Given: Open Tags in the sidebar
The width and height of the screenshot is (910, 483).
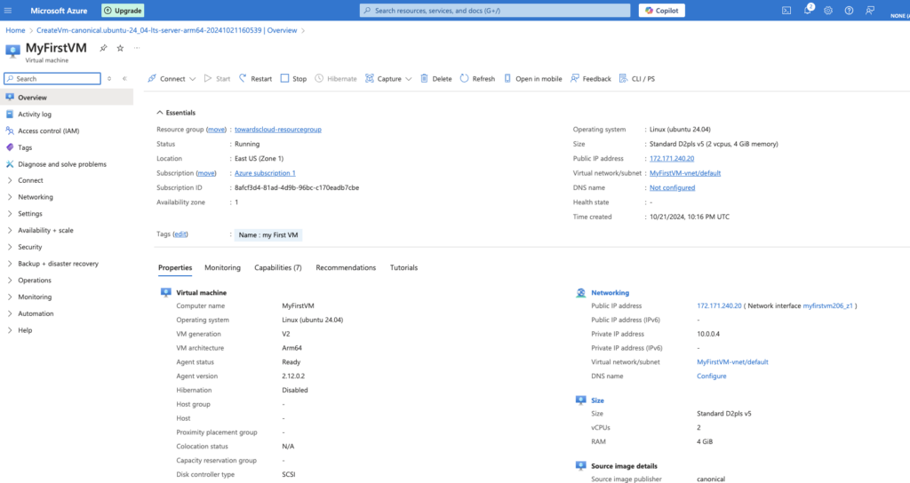Looking at the screenshot, I should [25, 147].
